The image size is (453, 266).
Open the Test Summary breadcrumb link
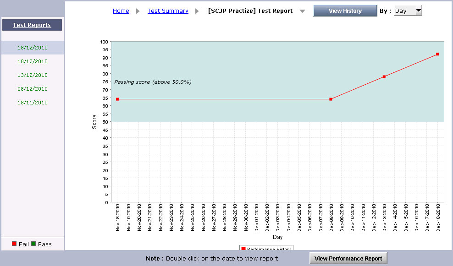[168, 11]
